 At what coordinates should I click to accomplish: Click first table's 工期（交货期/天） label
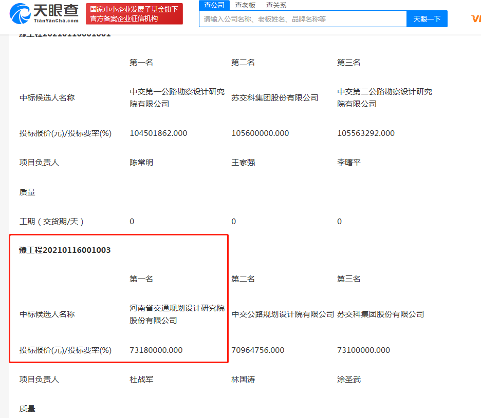pos(51,222)
